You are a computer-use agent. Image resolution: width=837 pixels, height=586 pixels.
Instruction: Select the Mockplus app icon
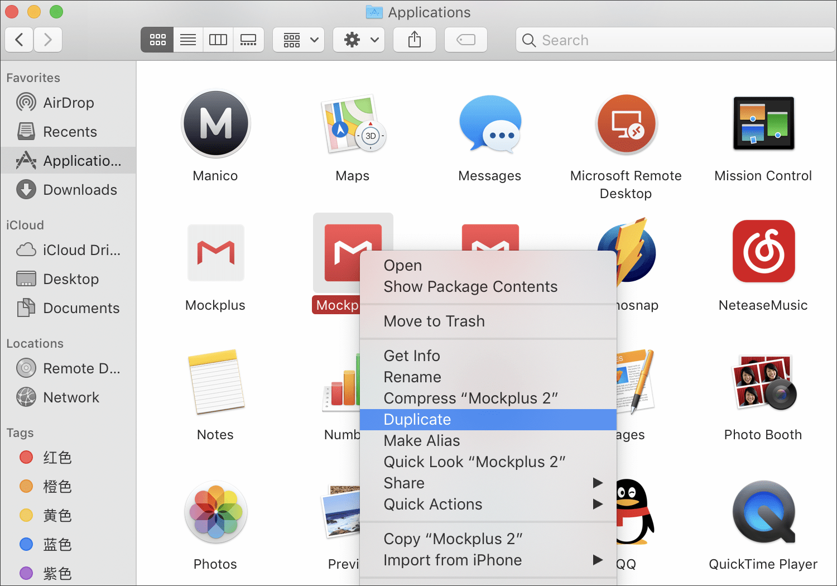click(x=215, y=253)
